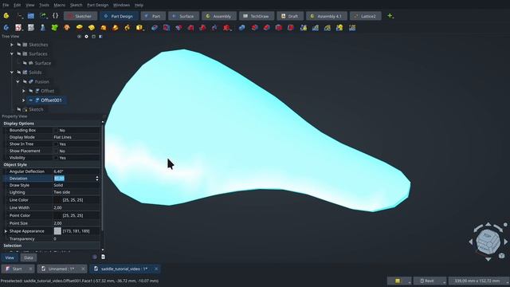This screenshot has width=510, height=287.
Task: Expand the Sketches group in tree
Action: click(x=12, y=45)
